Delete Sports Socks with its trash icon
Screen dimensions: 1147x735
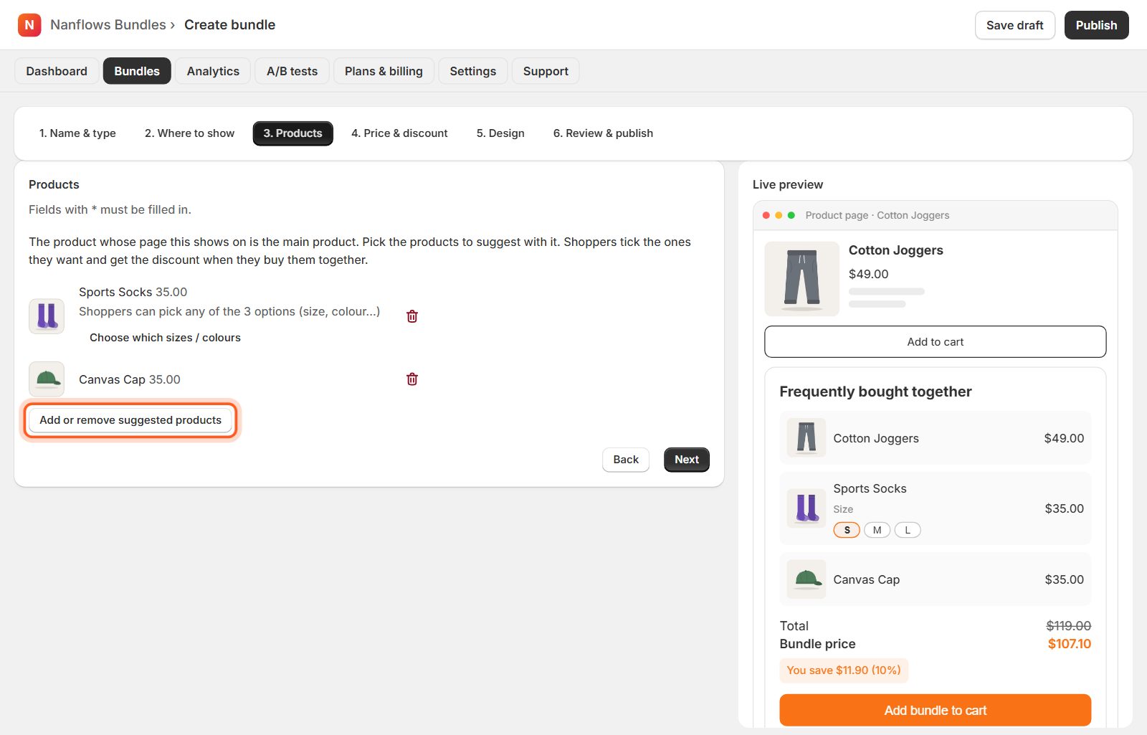pos(412,316)
